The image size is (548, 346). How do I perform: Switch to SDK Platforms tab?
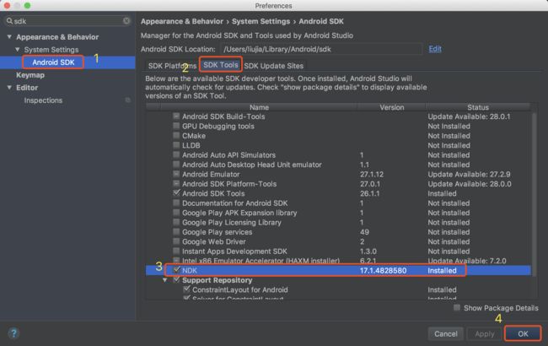point(172,66)
